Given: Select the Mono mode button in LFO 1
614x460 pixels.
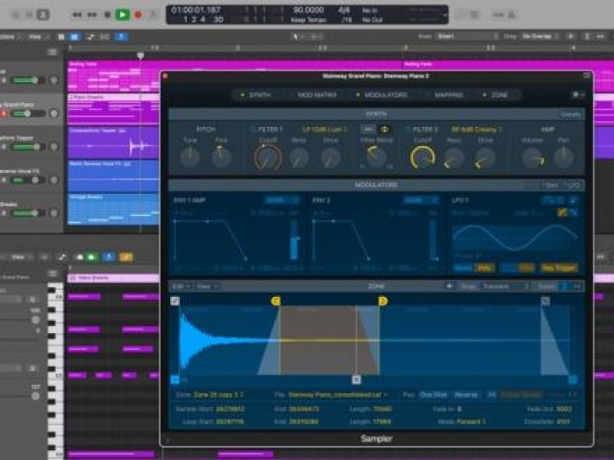Looking at the screenshot, I should click(464, 268).
